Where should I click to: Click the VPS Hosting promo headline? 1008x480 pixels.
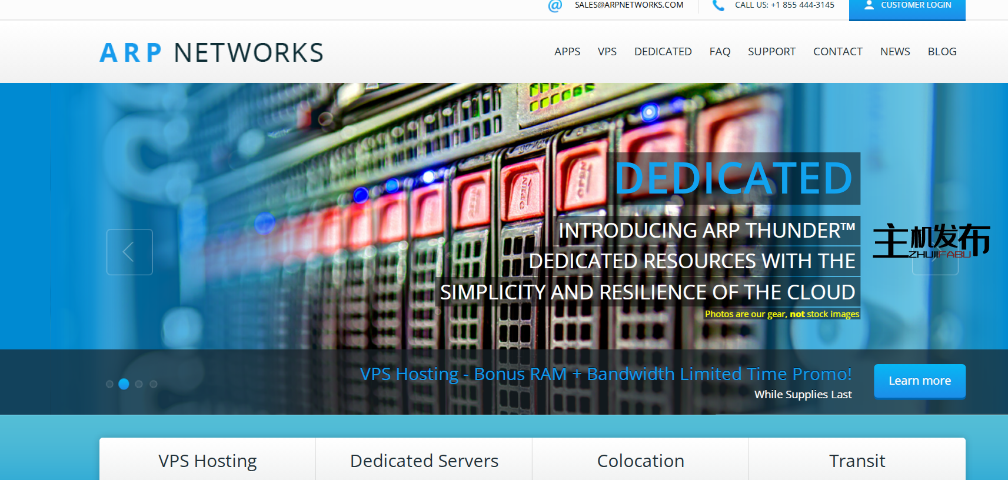click(x=606, y=374)
